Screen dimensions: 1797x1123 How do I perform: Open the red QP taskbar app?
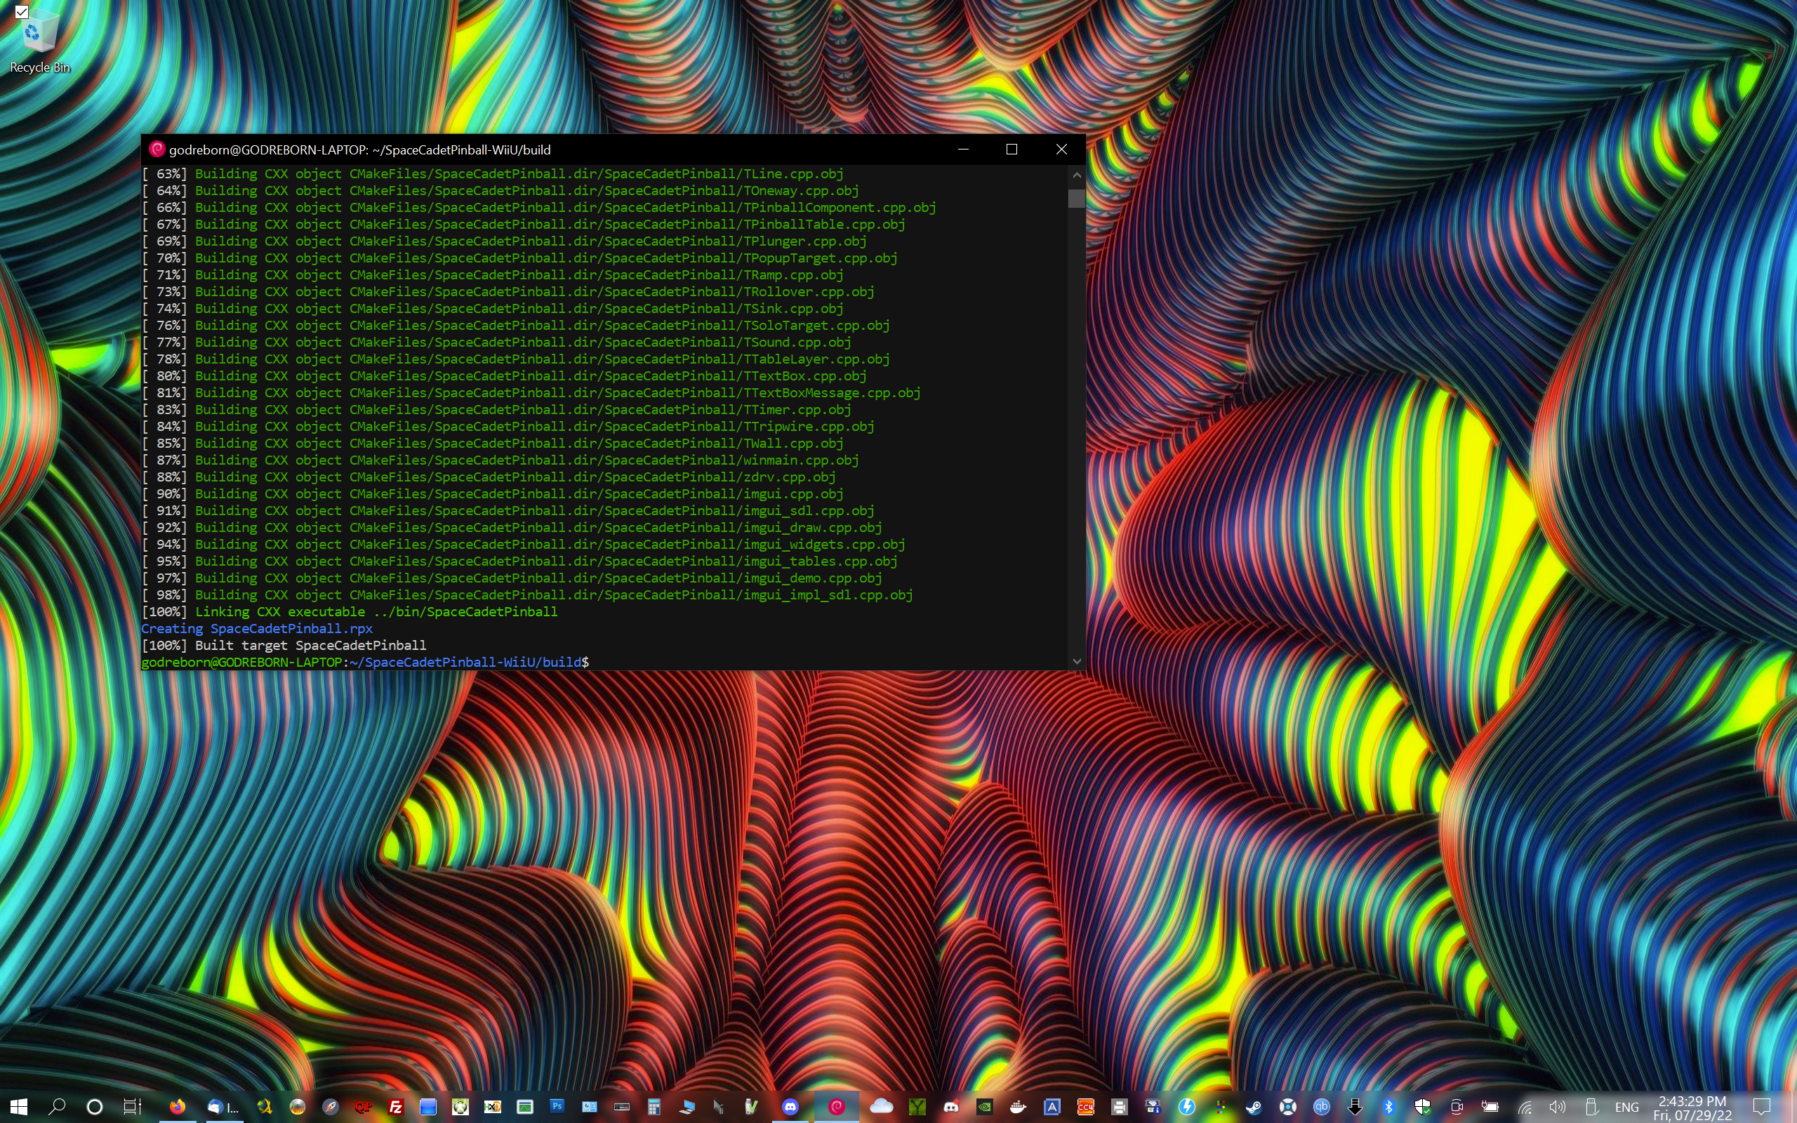coord(363,1107)
